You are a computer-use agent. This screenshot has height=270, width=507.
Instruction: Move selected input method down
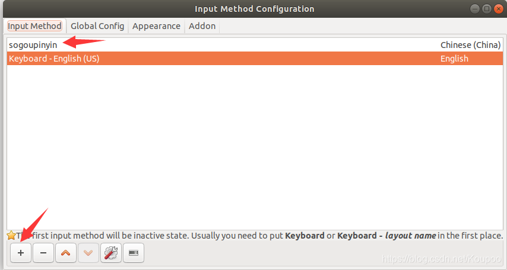coord(88,253)
